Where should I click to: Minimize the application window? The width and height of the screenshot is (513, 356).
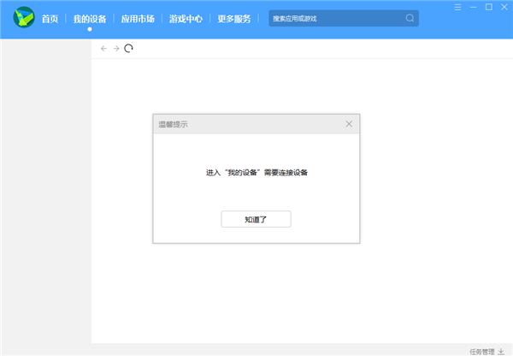click(473, 7)
